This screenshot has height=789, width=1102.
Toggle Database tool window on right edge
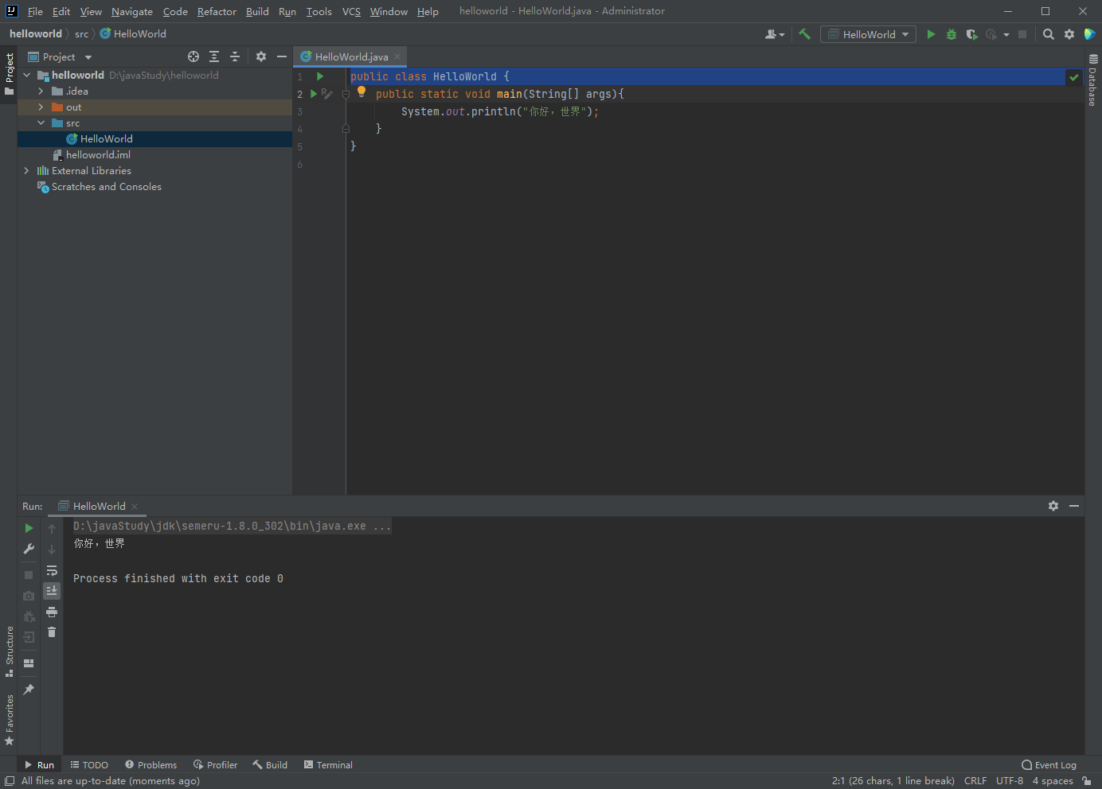pyautogui.click(x=1093, y=80)
